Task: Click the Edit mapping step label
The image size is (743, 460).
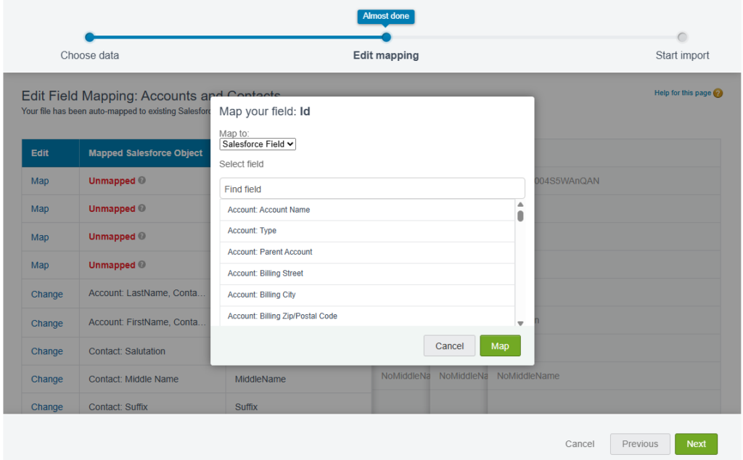Action: coord(386,55)
